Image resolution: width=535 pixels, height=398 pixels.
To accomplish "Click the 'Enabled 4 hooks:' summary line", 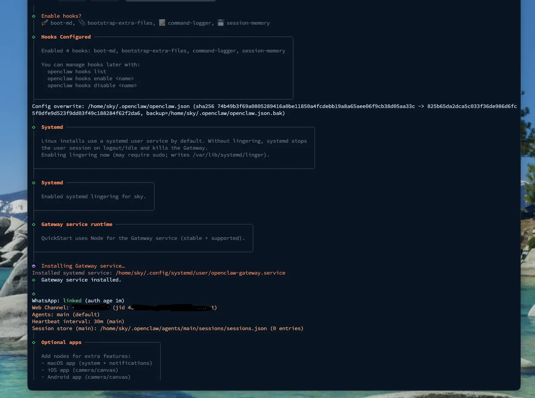I will pos(163,51).
